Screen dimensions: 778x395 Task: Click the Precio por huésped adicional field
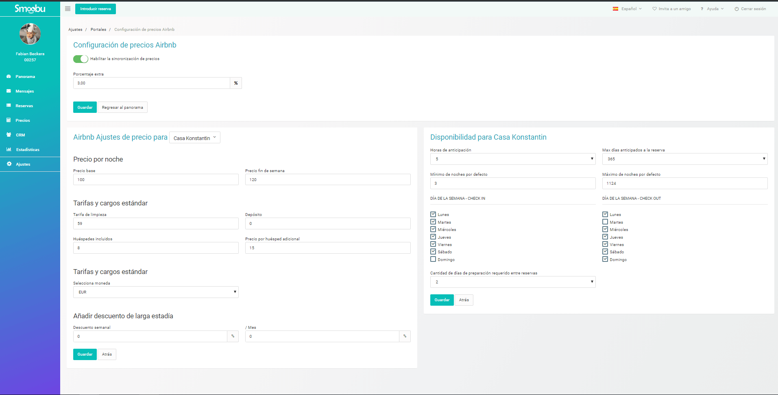click(328, 248)
